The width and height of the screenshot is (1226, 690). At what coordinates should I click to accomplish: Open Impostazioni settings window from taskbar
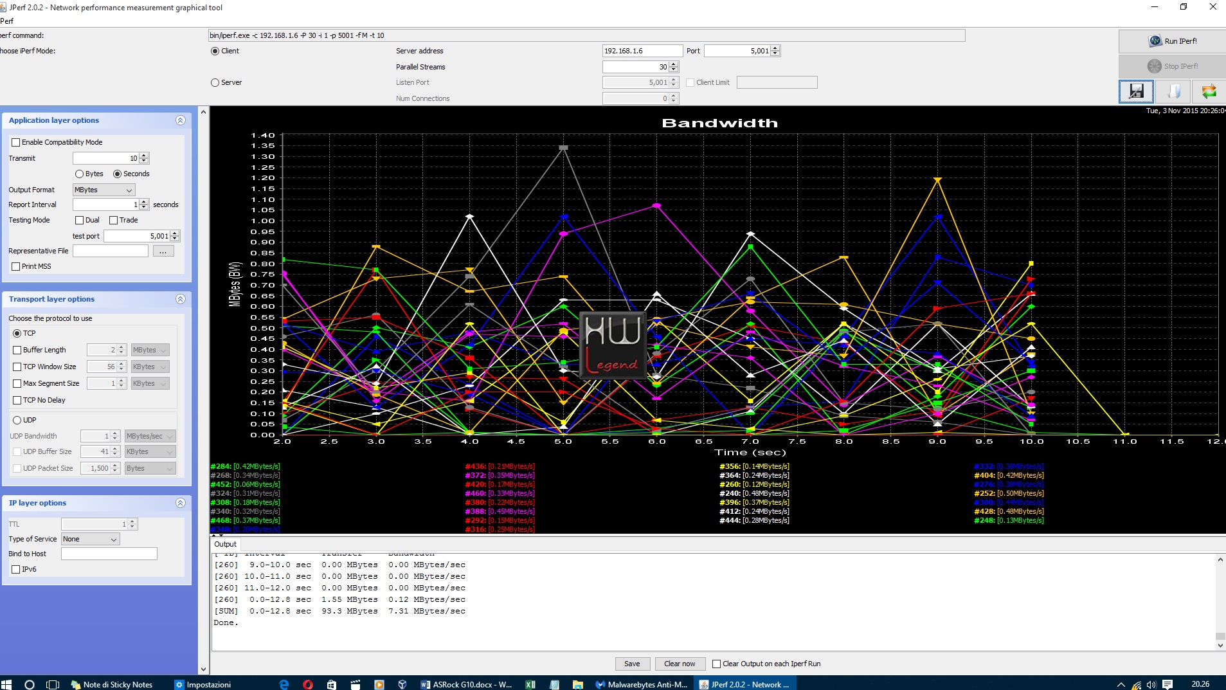pos(203,684)
